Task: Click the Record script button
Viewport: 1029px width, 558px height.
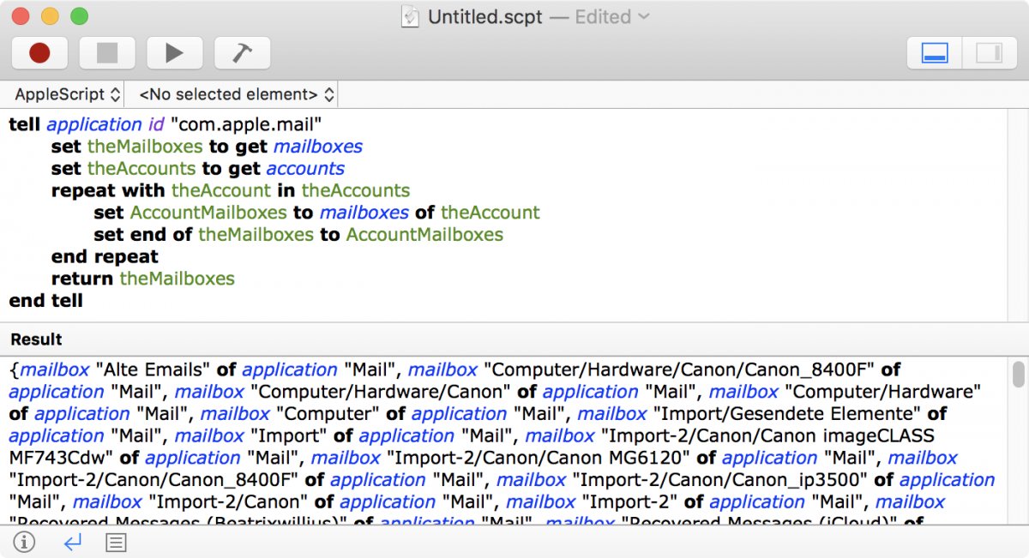Action: coord(39,52)
